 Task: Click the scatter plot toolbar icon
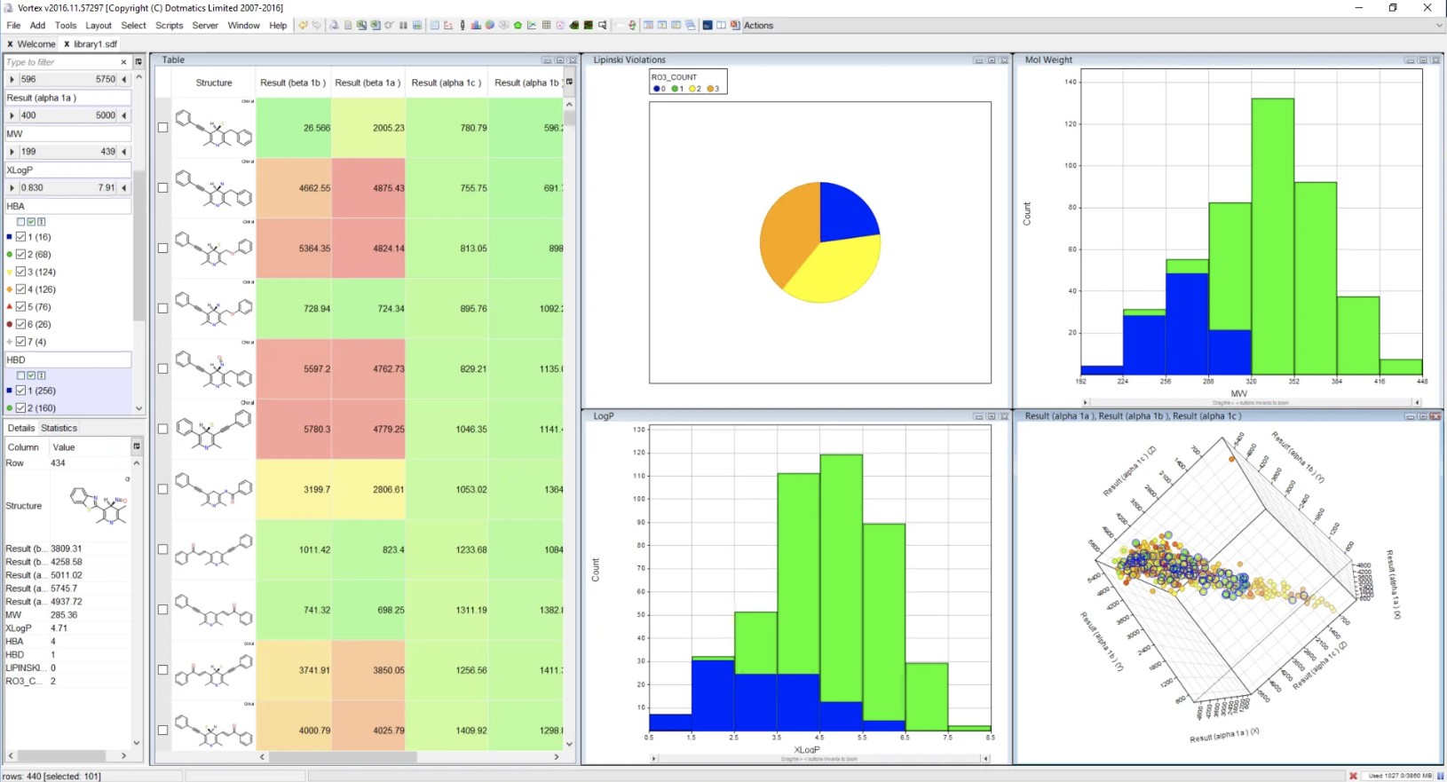(448, 26)
